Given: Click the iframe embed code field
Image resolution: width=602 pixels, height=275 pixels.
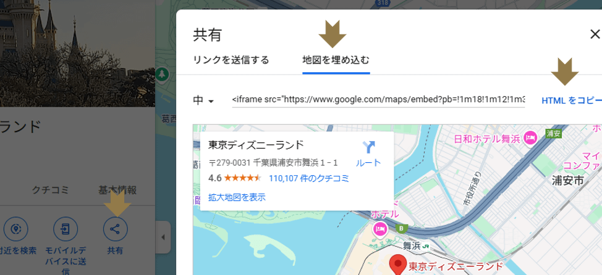Looking at the screenshot, I should click(378, 100).
